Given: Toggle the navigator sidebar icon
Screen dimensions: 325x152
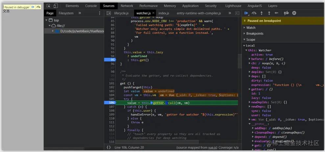Looking at the screenshot, I should pos(109,13).
